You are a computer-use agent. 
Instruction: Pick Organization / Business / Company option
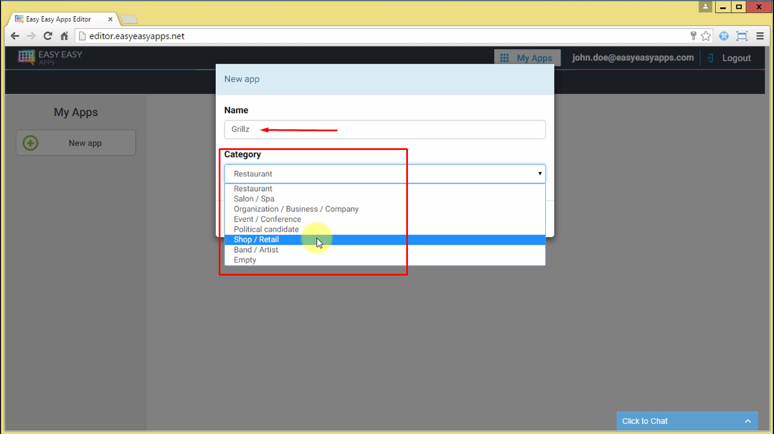click(296, 209)
